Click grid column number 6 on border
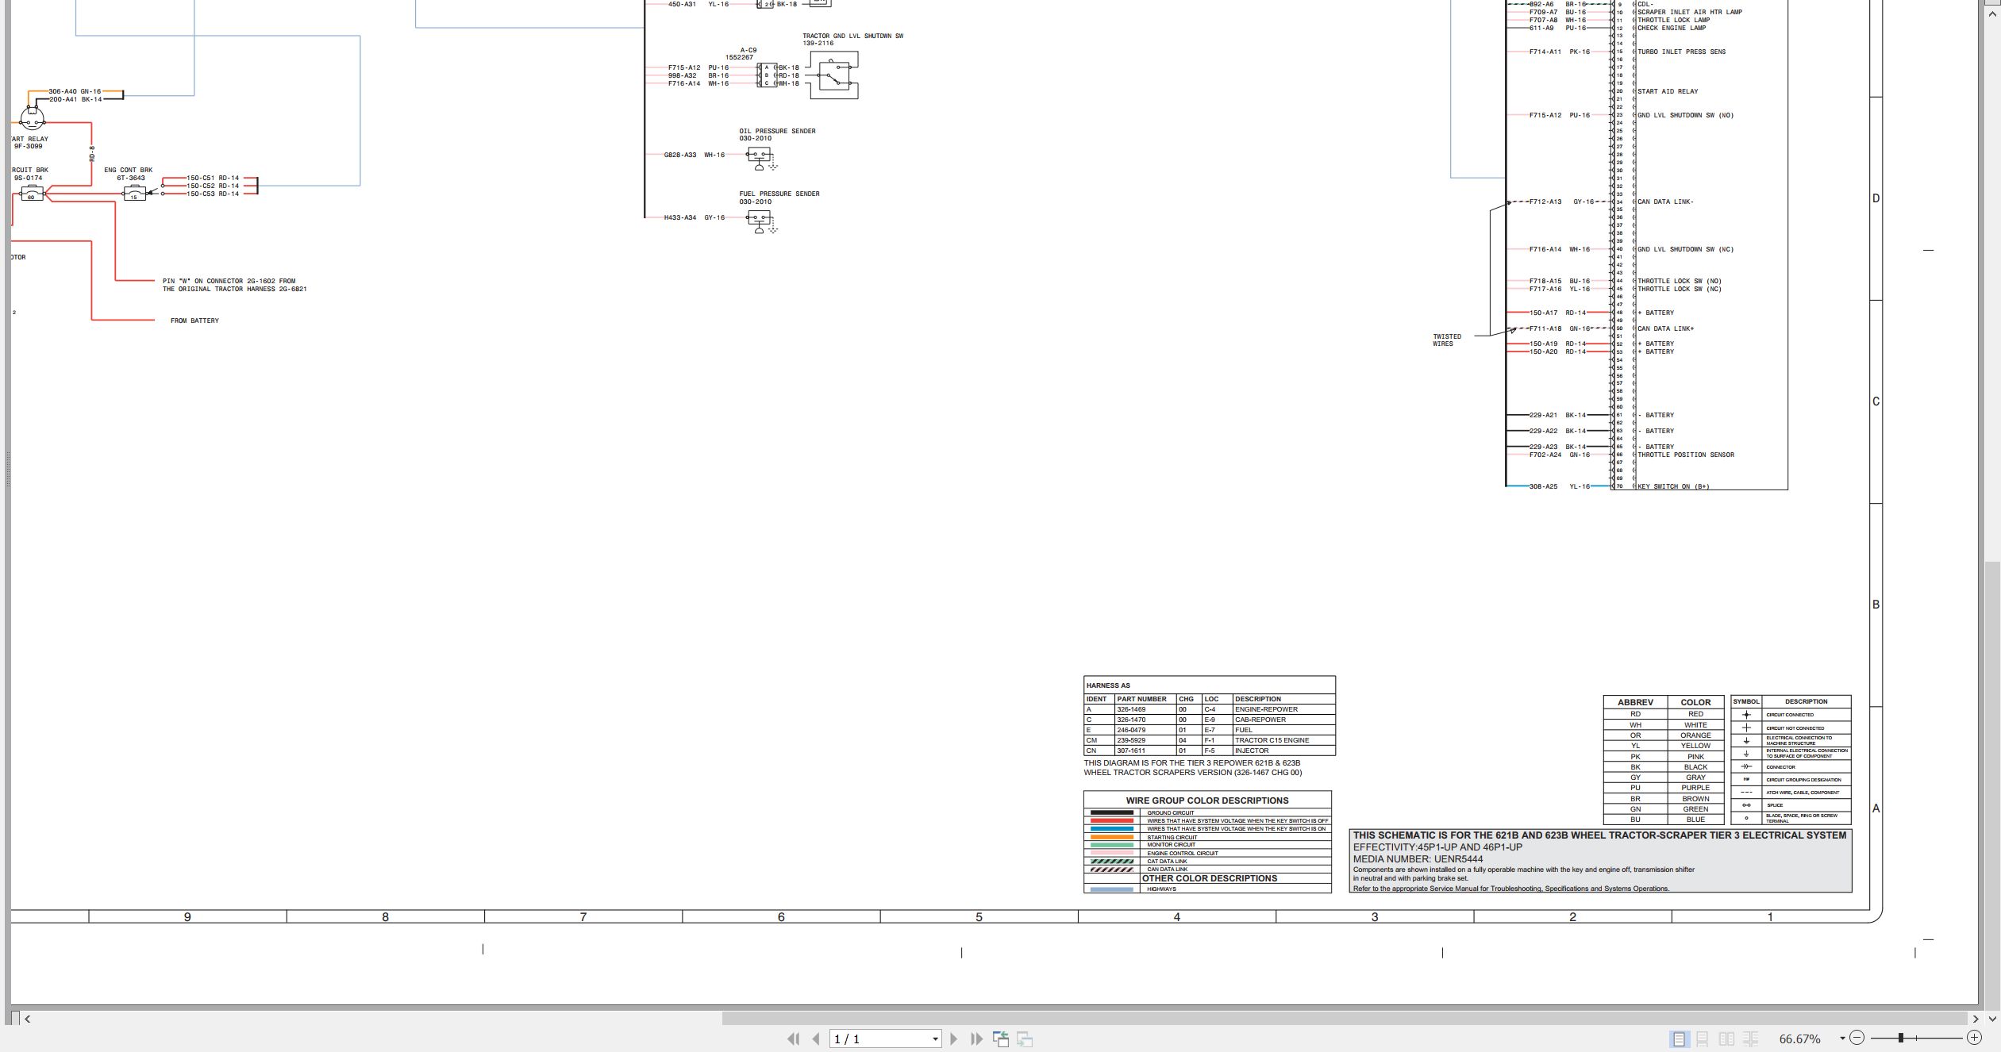The height and width of the screenshot is (1052, 2001). point(781,917)
